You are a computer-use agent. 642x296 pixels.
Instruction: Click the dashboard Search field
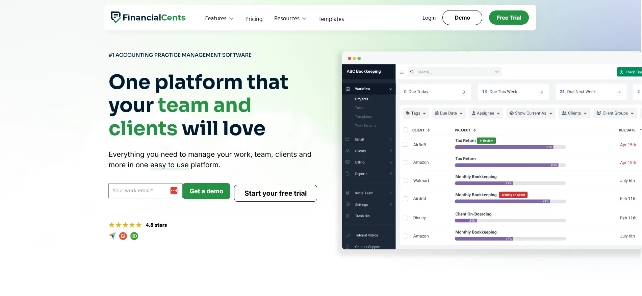pos(455,72)
